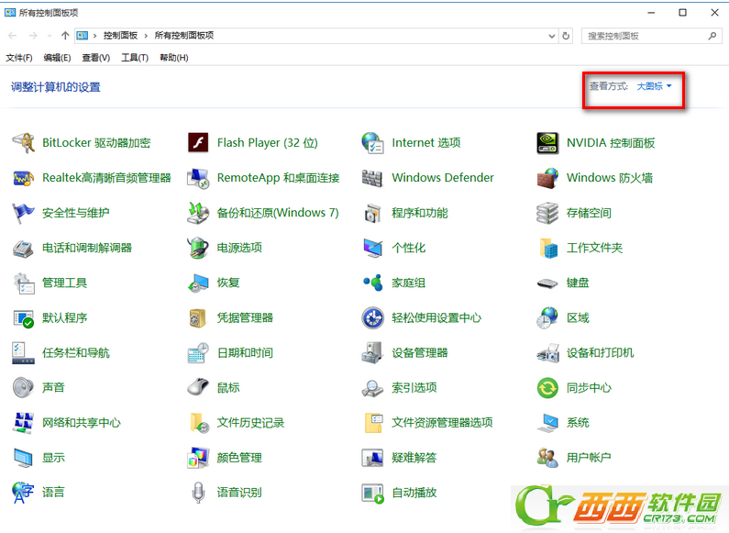The width and height of the screenshot is (729, 533).
Task: Click the 程序和功能 icon
Action: coord(373,213)
